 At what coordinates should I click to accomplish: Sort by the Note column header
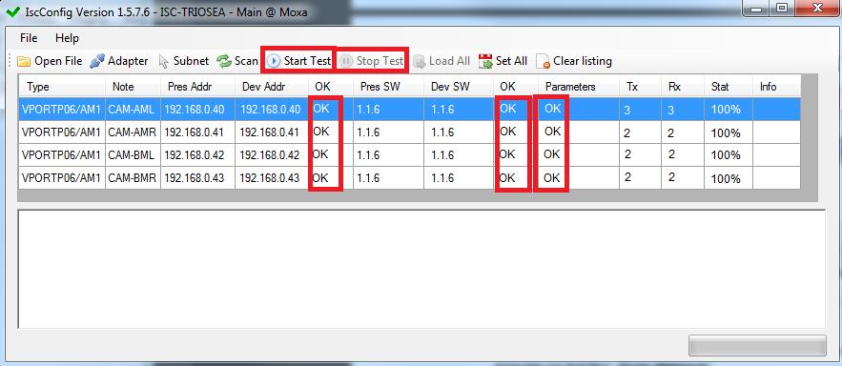pyautogui.click(x=133, y=87)
